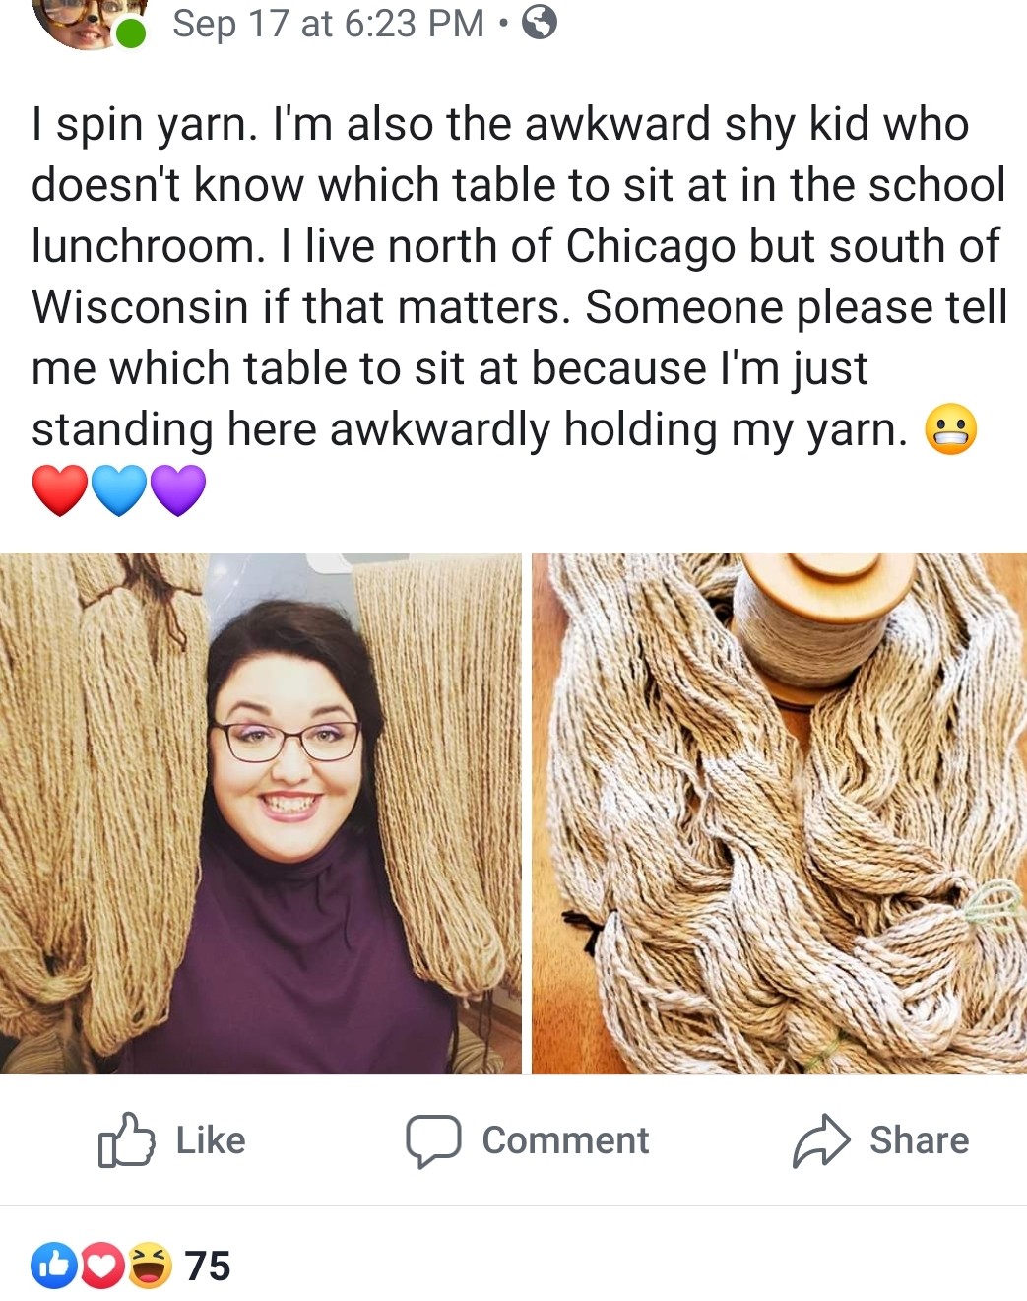Tap the Share button label
1027x1301 pixels.
pos(920,1140)
